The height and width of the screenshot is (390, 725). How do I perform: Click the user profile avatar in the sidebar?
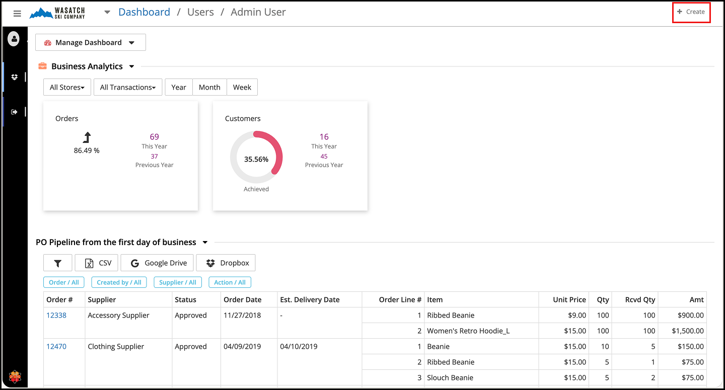point(14,39)
